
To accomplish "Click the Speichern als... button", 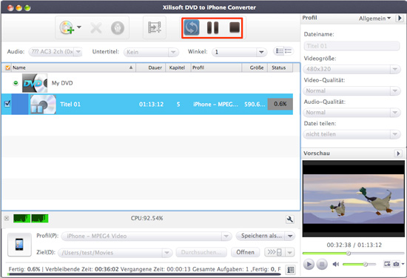I will pos(260,236).
